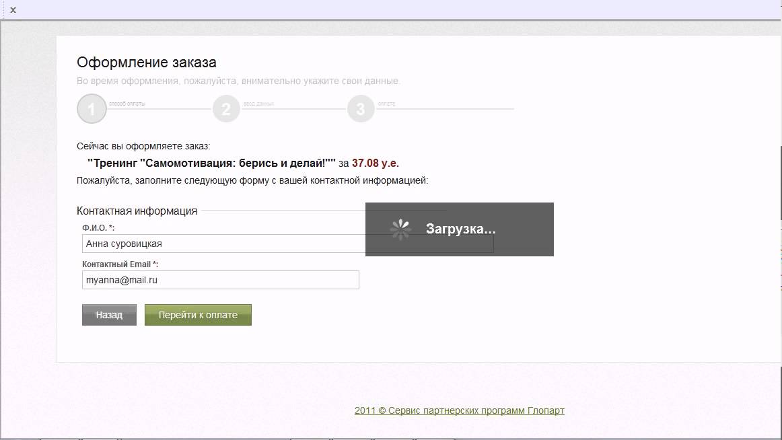Click the Оформление заказа heading
Image resolution: width=782 pixels, height=440 pixels.
coord(147,63)
